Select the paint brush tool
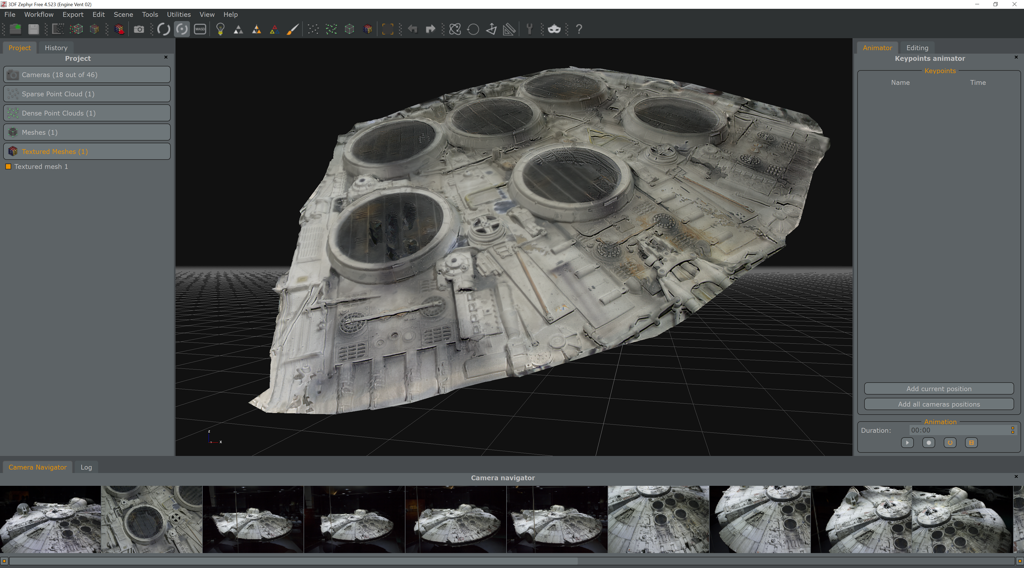The width and height of the screenshot is (1024, 568). pos(293,29)
